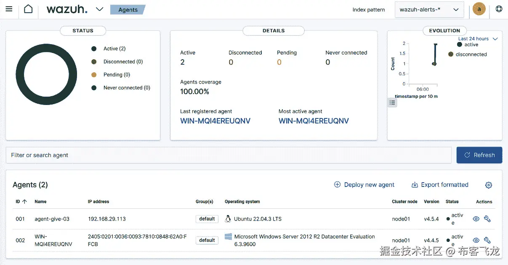The width and height of the screenshot is (508, 265).
Task: View agent 002 details with eye icon
Action: pos(476,240)
